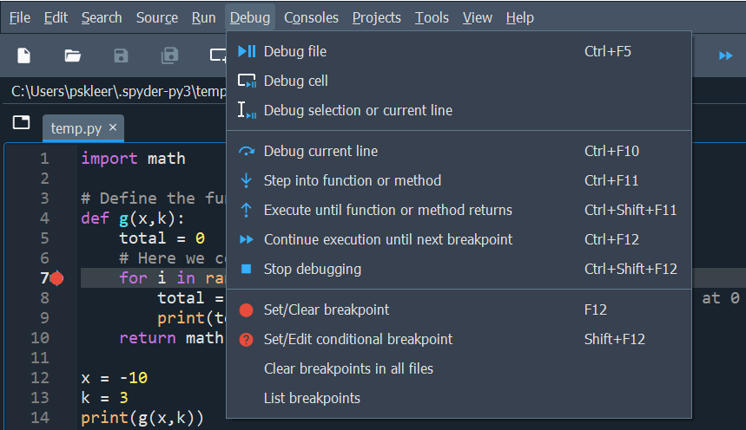Open the Search menu

(102, 17)
